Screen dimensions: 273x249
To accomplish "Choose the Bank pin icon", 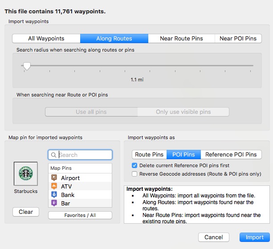I will pos(54,195).
